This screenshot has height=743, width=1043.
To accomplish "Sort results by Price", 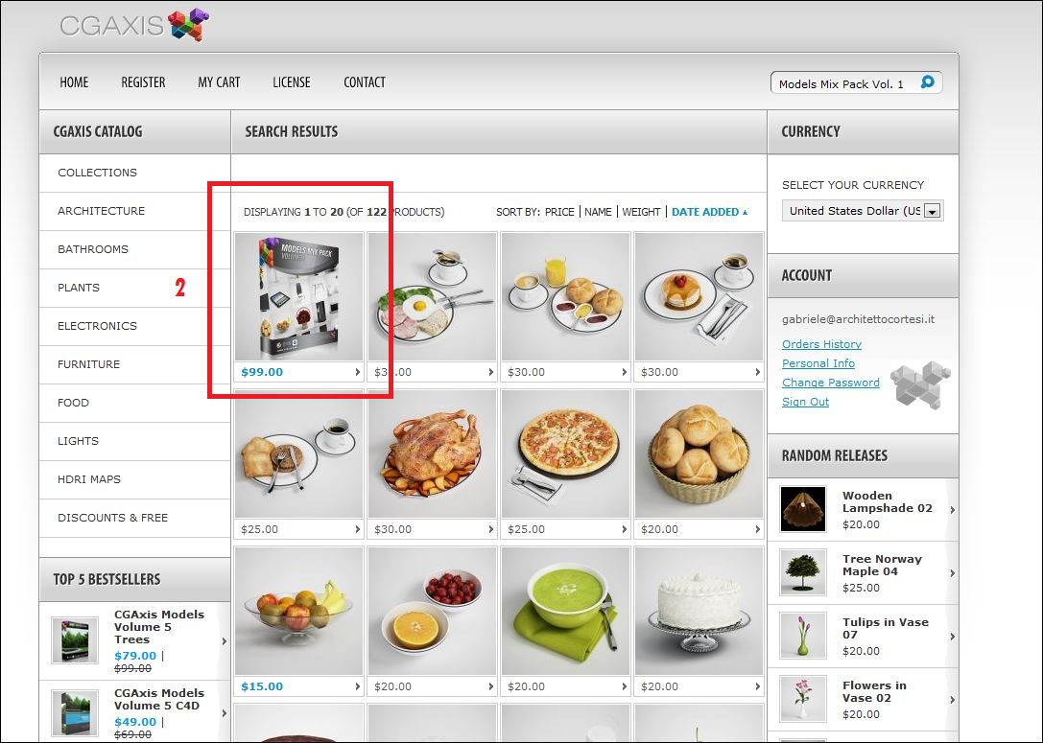I will [559, 212].
